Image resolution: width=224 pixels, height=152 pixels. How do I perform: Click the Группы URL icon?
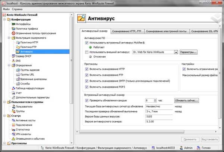point(18,75)
